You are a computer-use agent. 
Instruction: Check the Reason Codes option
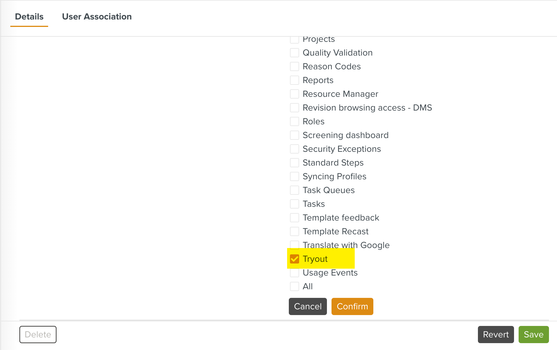coord(294,66)
